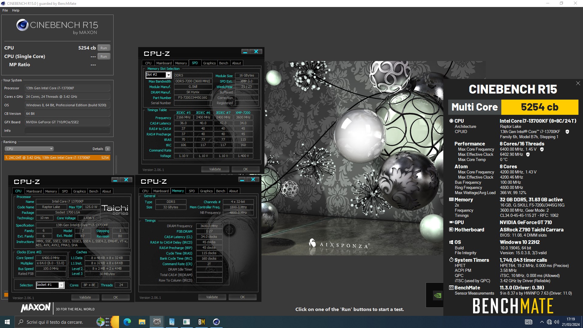Select Graphics tab in CPU-Z Memory window

pyautogui.click(x=206, y=191)
